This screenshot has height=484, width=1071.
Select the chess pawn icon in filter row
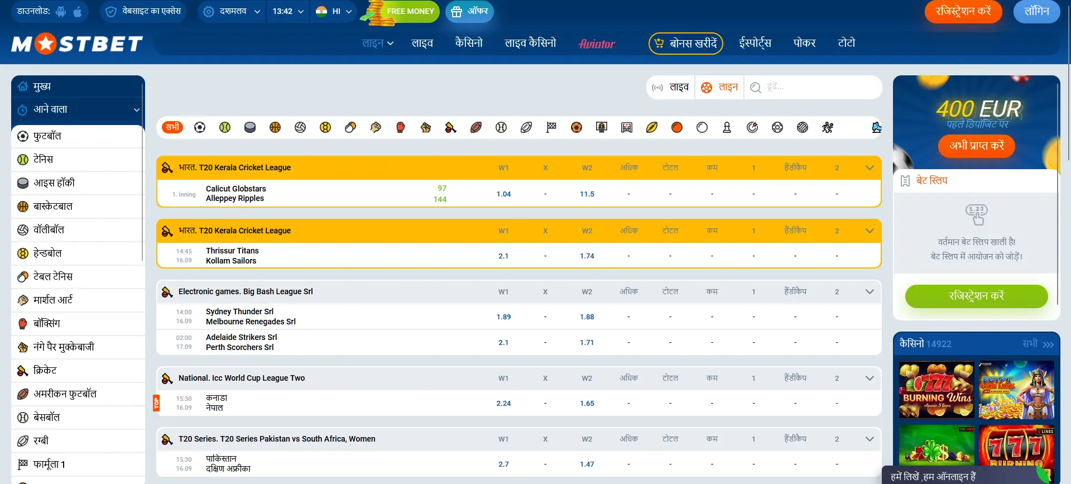click(727, 127)
